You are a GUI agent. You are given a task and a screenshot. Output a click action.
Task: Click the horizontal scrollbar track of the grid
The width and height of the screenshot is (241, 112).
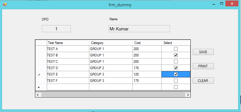pos(113,95)
